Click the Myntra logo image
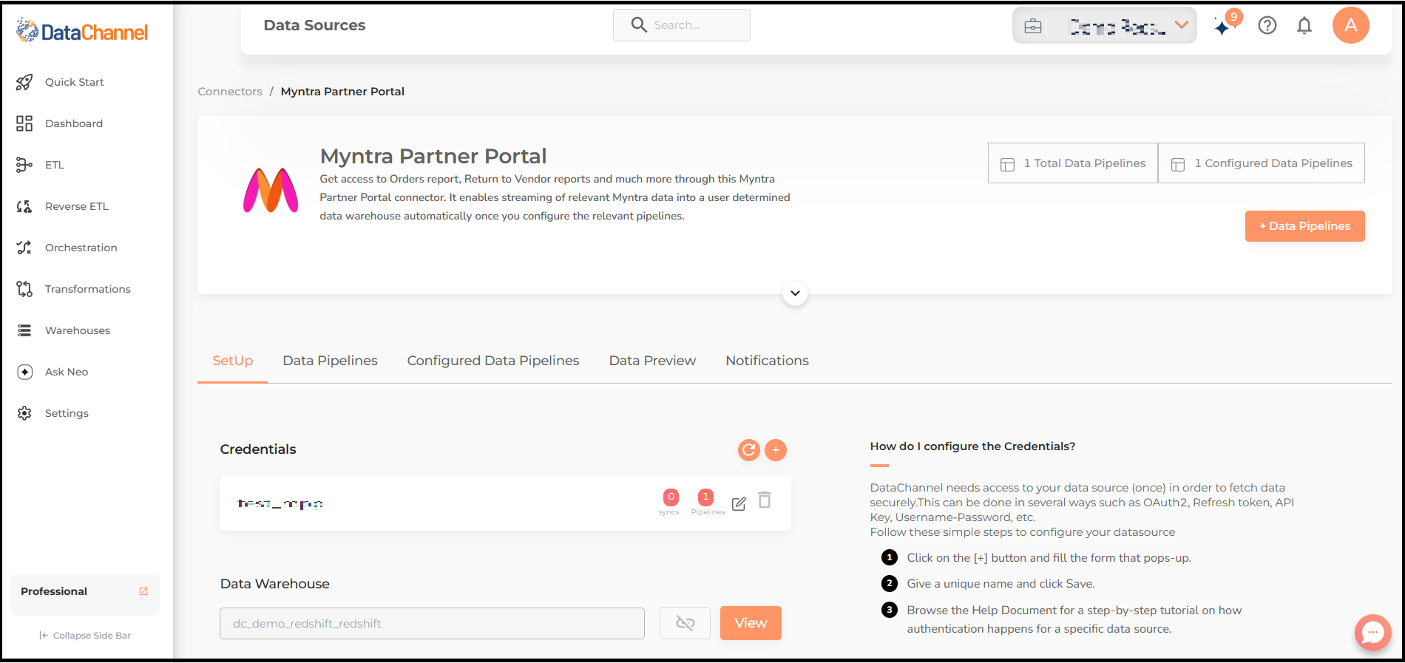This screenshot has height=663, width=1405. 271,191
